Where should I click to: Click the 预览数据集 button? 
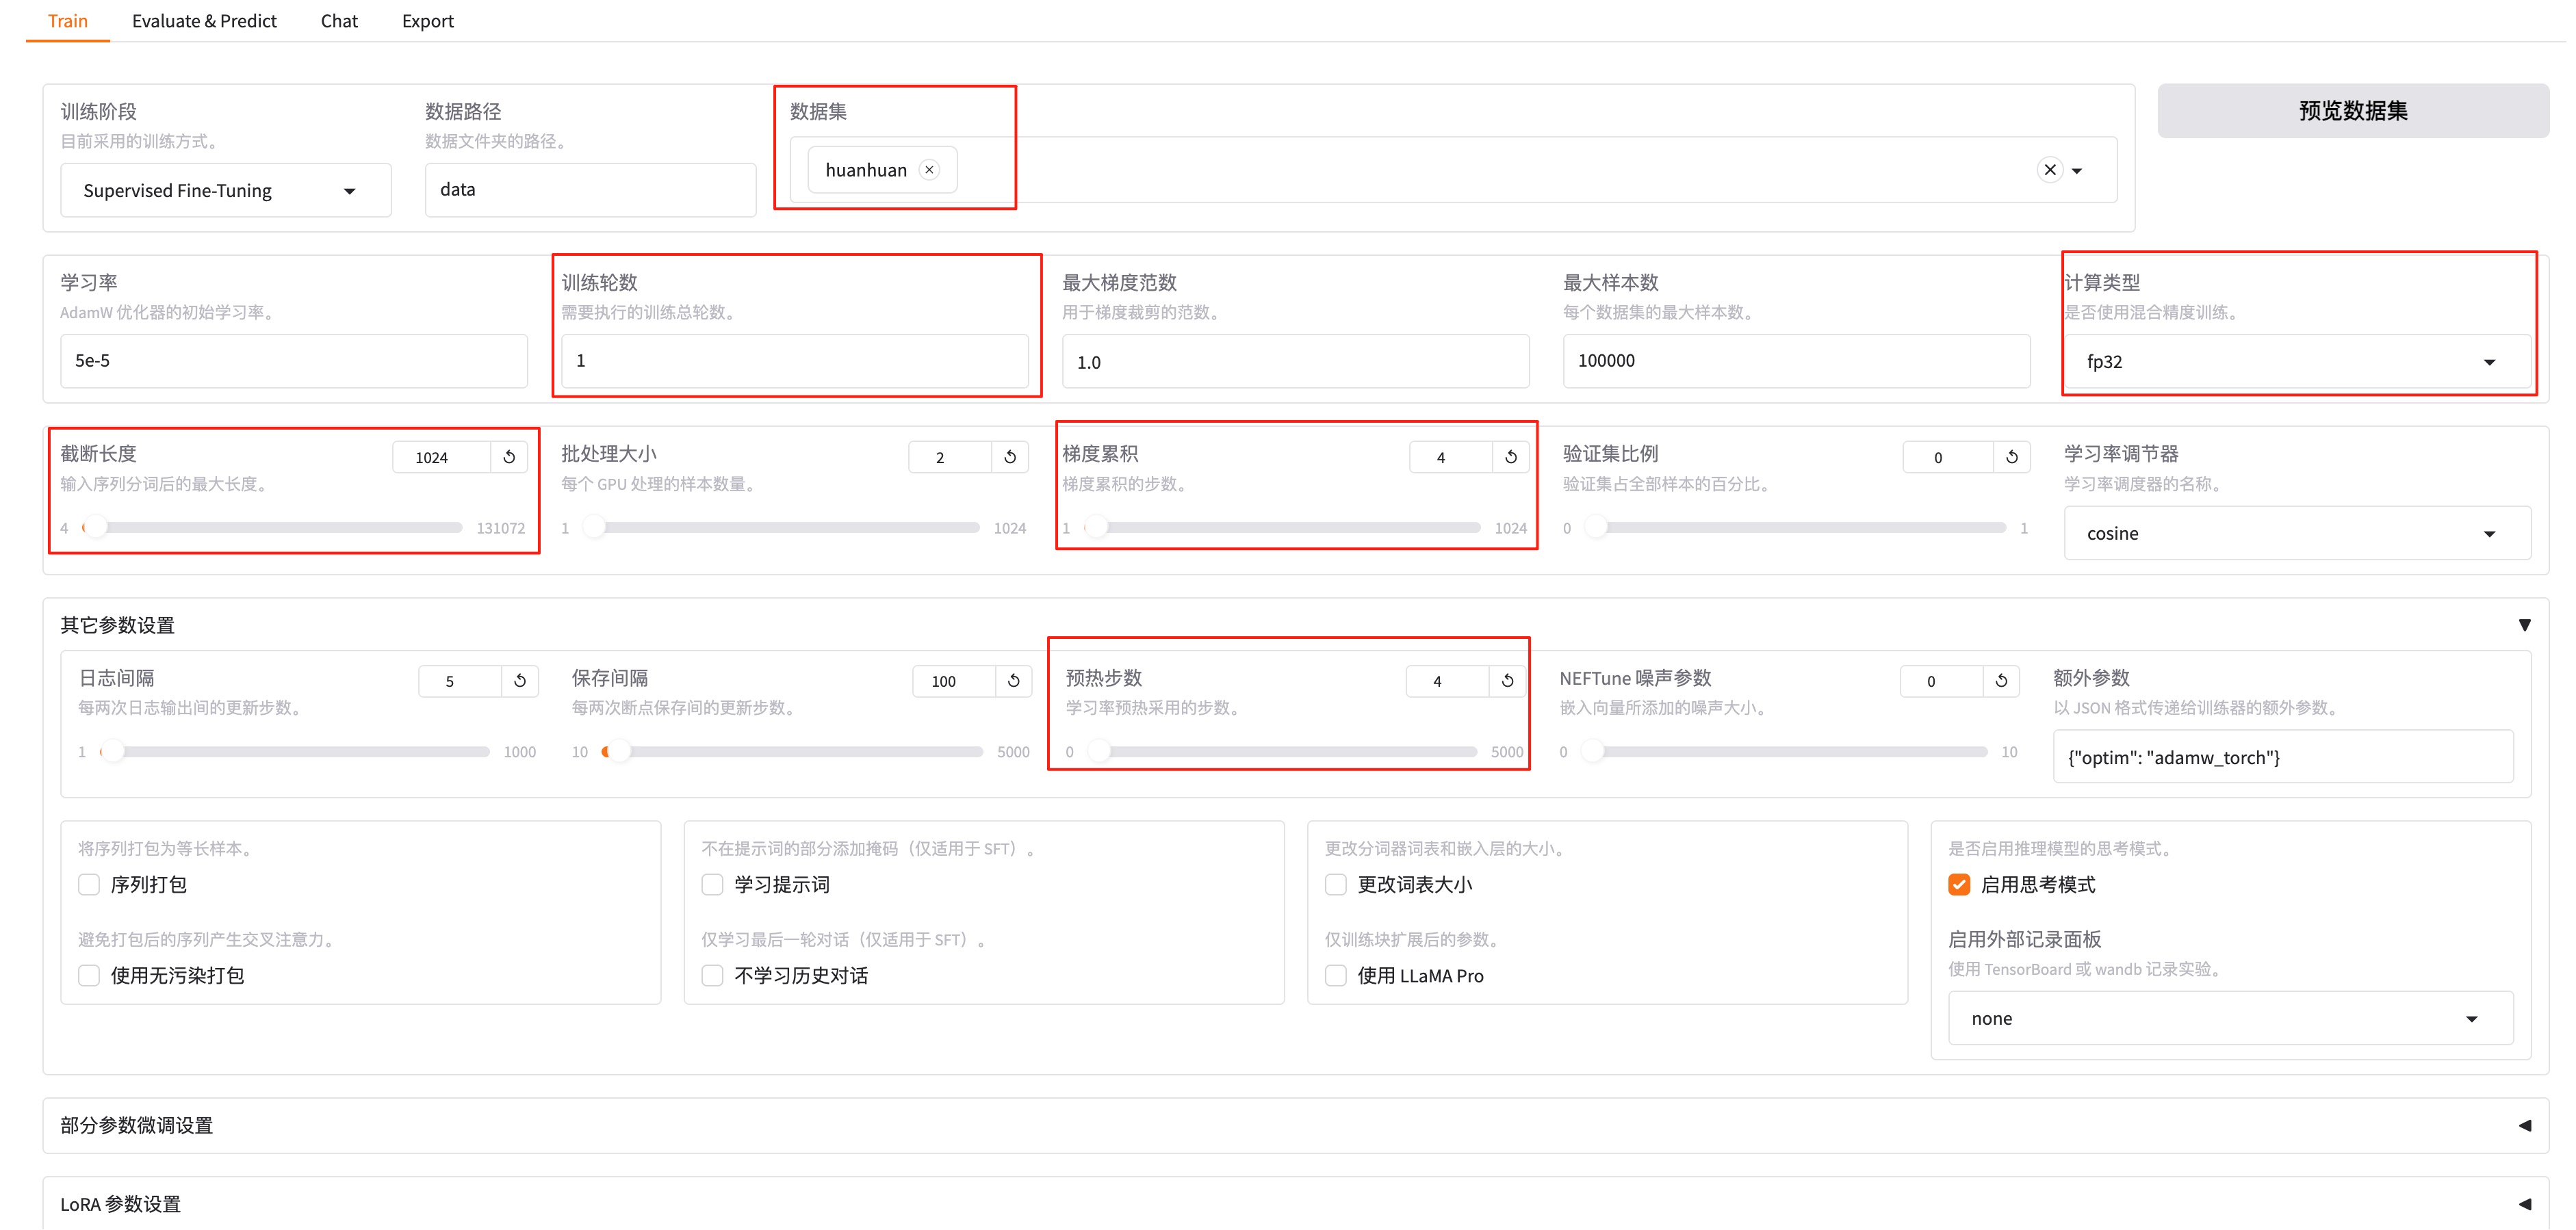[2352, 111]
